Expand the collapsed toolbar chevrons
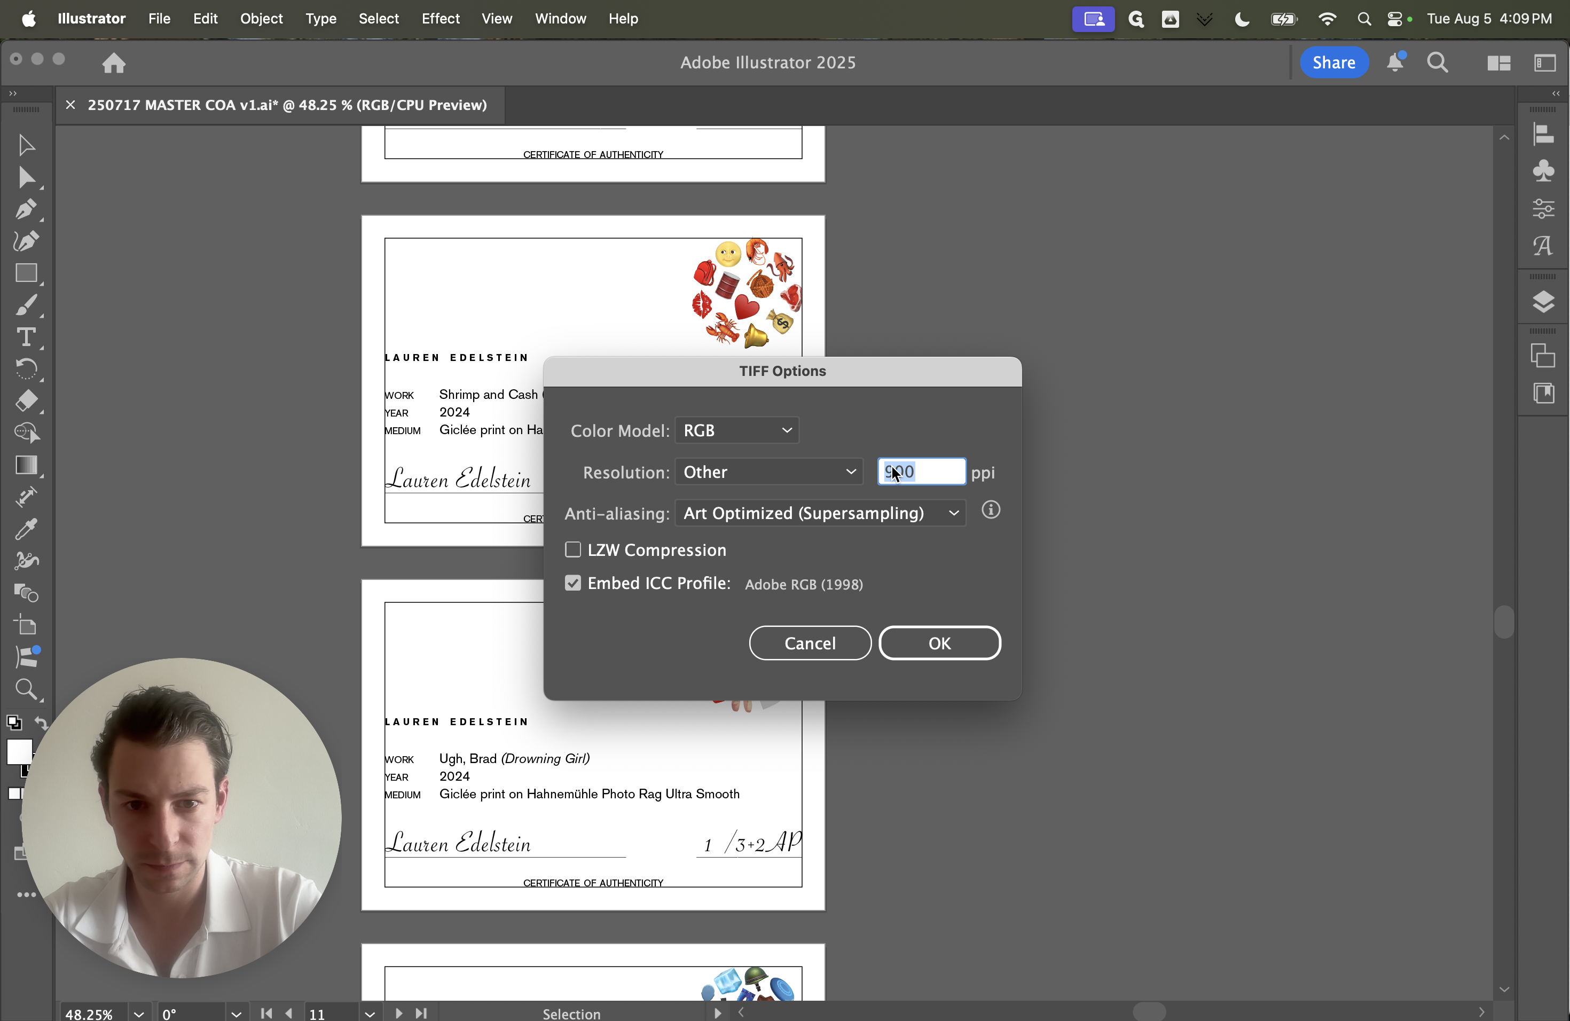This screenshot has width=1570, height=1021. tap(12, 93)
